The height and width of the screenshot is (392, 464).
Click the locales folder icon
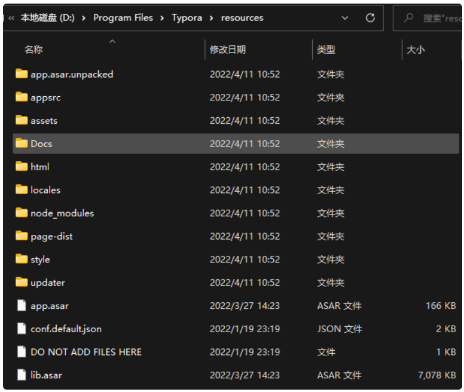[22, 189]
